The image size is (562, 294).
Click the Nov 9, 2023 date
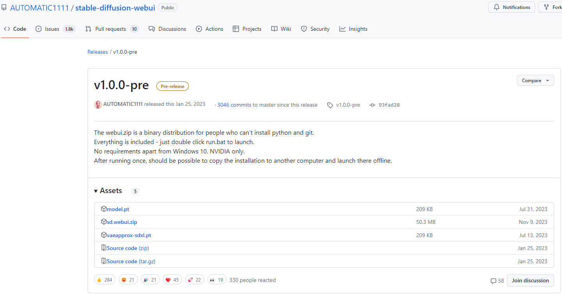coord(533,222)
